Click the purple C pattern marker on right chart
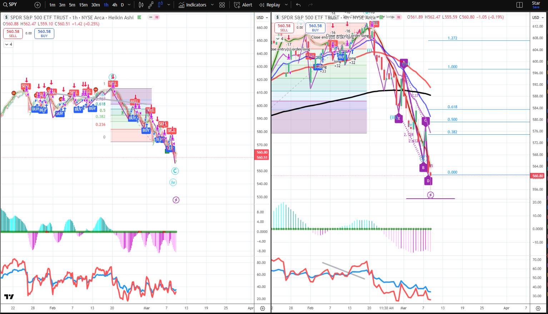Screen dimensions: 548x314 (x=425, y=121)
